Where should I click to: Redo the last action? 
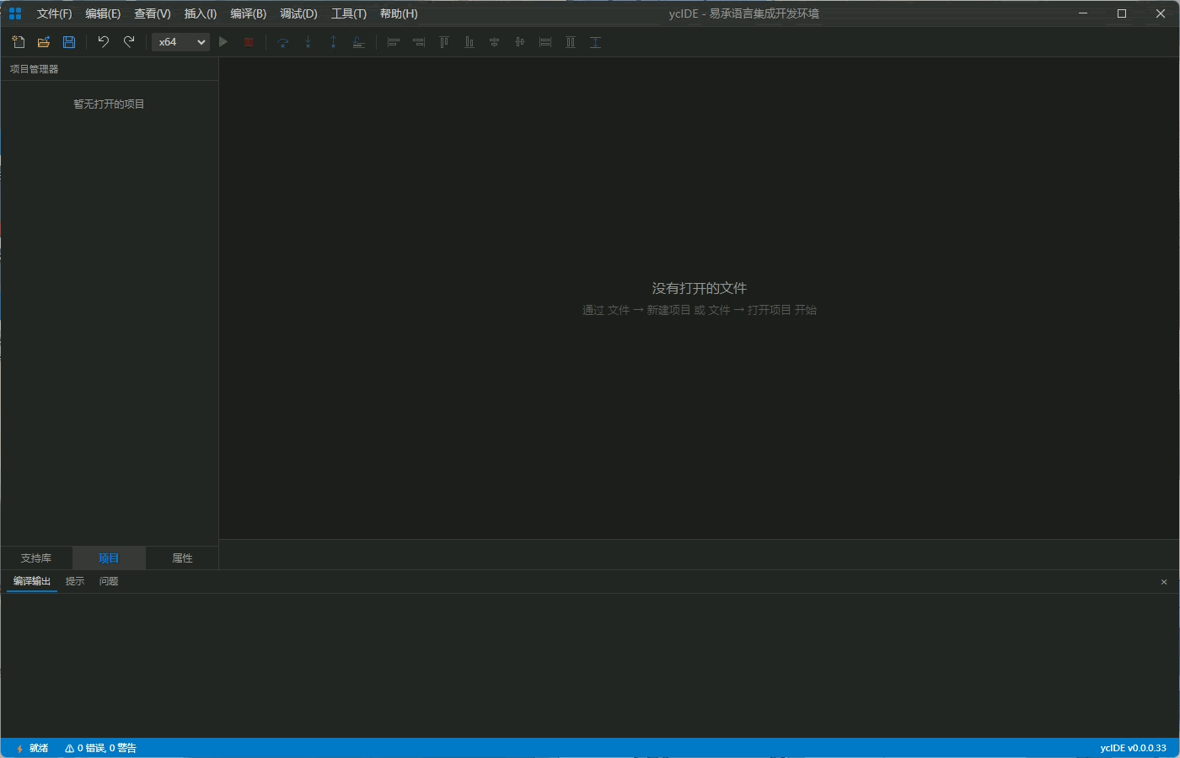tap(129, 42)
